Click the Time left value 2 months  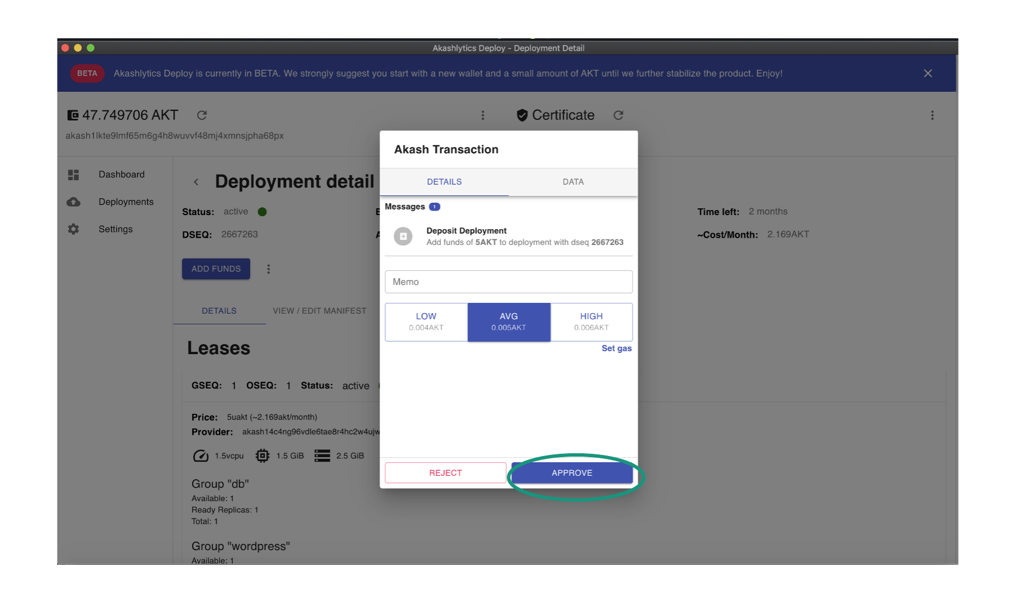(x=768, y=212)
